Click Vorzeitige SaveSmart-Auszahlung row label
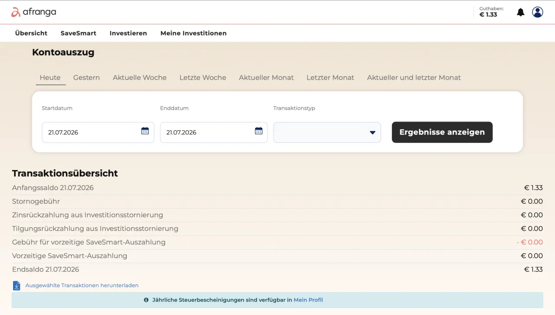555x315 pixels. pyautogui.click(x=70, y=256)
